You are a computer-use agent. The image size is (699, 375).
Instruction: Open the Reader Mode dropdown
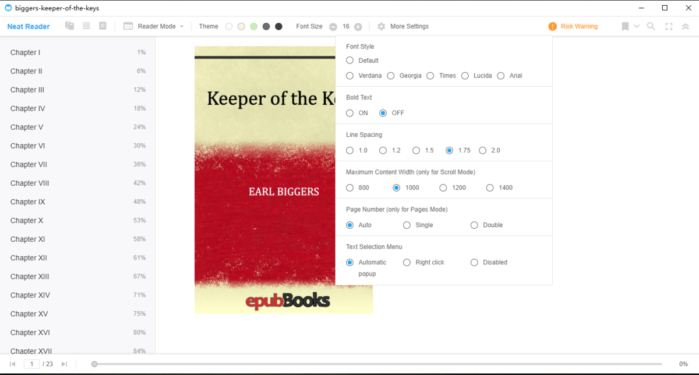point(153,26)
